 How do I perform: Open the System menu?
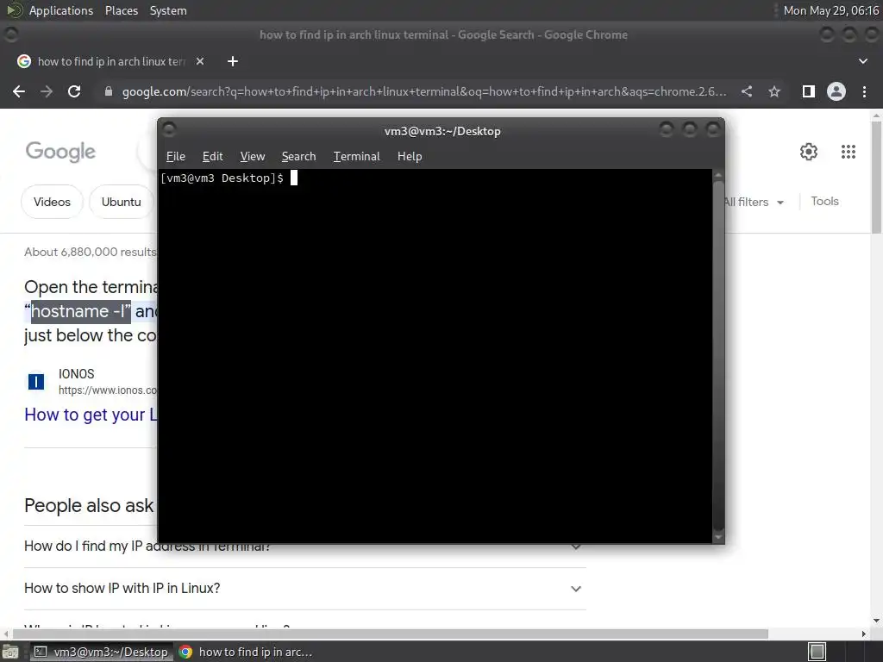pyautogui.click(x=168, y=10)
